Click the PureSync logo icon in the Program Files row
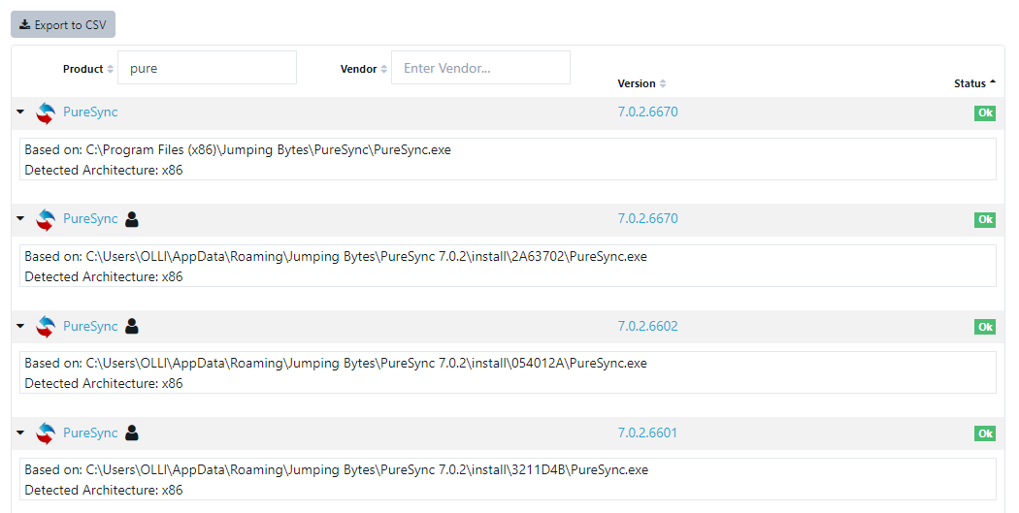This screenshot has width=1019, height=513. click(46, 113)
